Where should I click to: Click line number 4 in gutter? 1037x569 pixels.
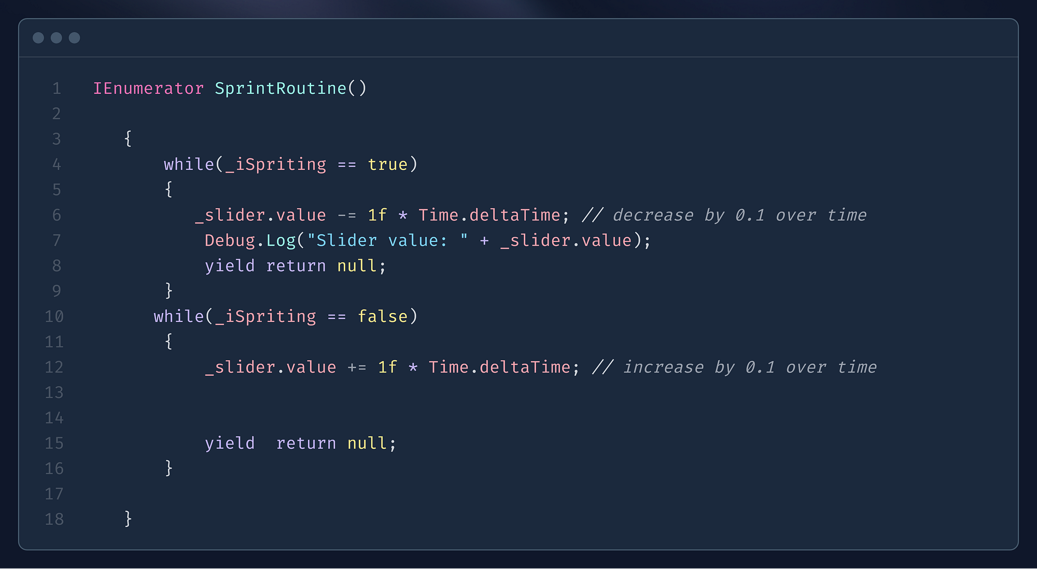(x=57, y=165)
